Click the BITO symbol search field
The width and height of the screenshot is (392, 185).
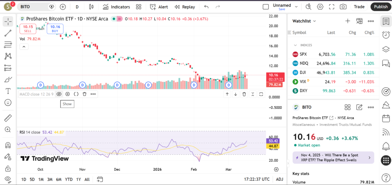[34, 7]
